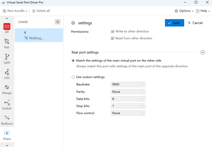
Task: Select the Waiting... bundle in list
Action: tap(39, 35)
